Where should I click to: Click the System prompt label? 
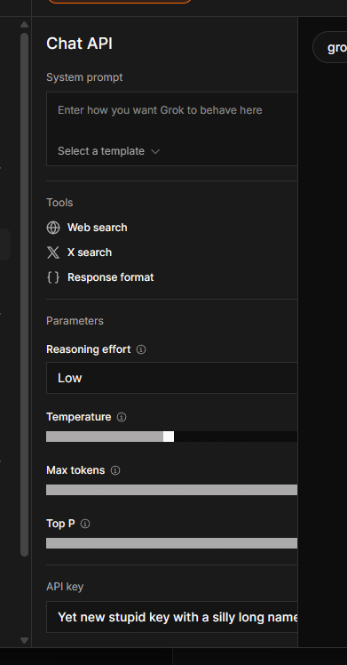tap(84, 77)
